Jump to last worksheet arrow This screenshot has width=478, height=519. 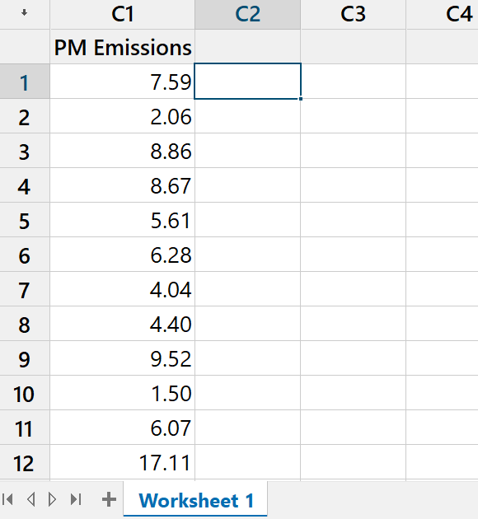pyautogui.click(x=76, y=499)
